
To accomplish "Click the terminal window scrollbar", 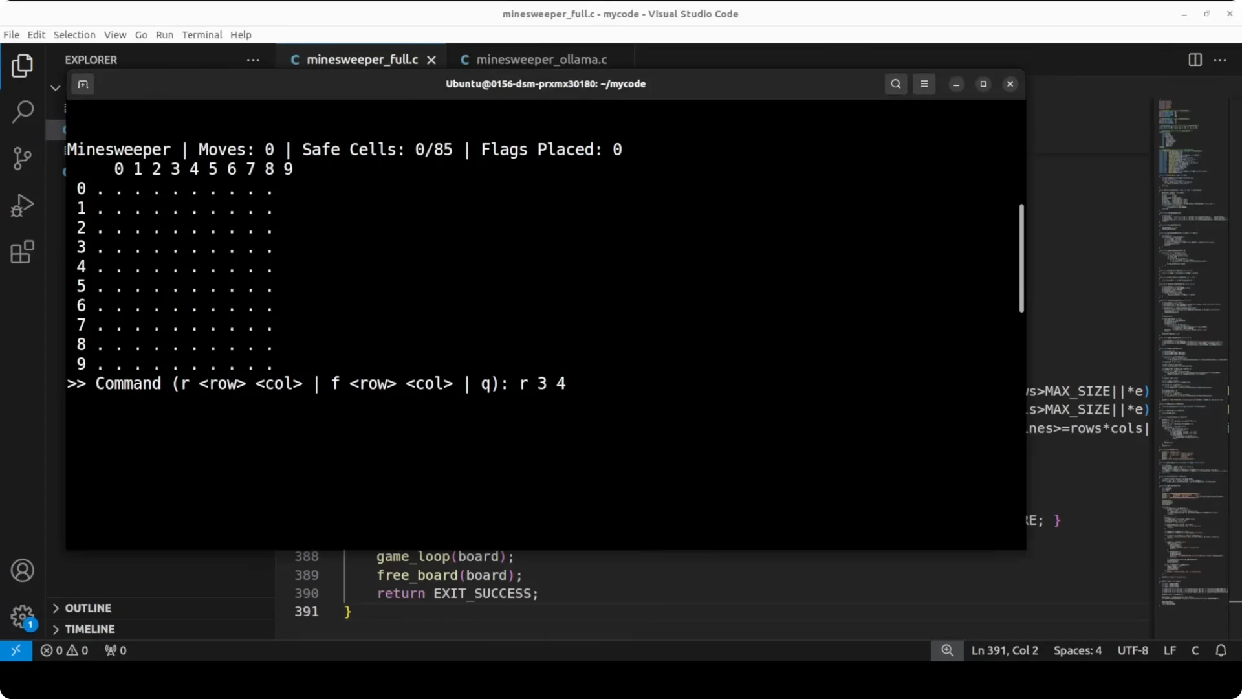I will (1021, 258).
